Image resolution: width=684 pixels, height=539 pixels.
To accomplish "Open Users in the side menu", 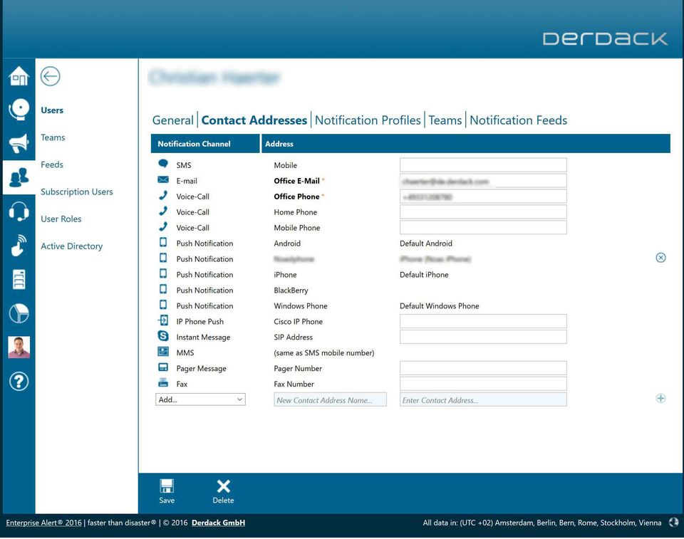I will (x=52, y=110).
